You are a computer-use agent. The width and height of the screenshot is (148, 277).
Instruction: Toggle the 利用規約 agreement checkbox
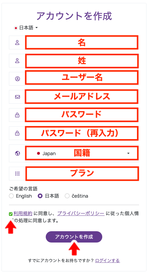(11, 214)
